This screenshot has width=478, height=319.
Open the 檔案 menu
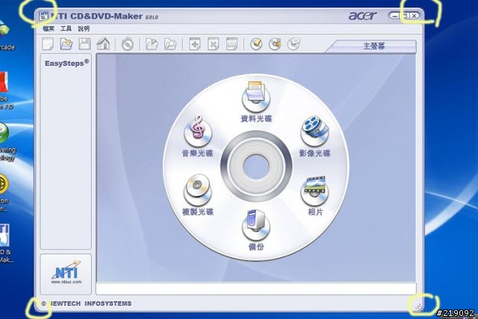coord(49,28)
